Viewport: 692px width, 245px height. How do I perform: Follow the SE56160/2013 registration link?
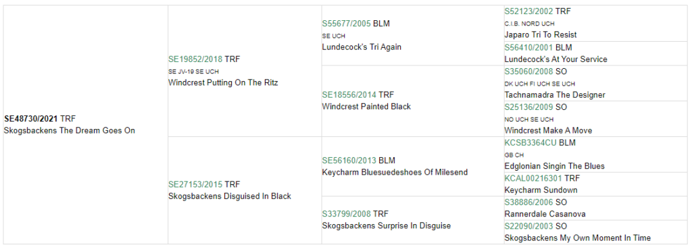[x=349, y=161]
